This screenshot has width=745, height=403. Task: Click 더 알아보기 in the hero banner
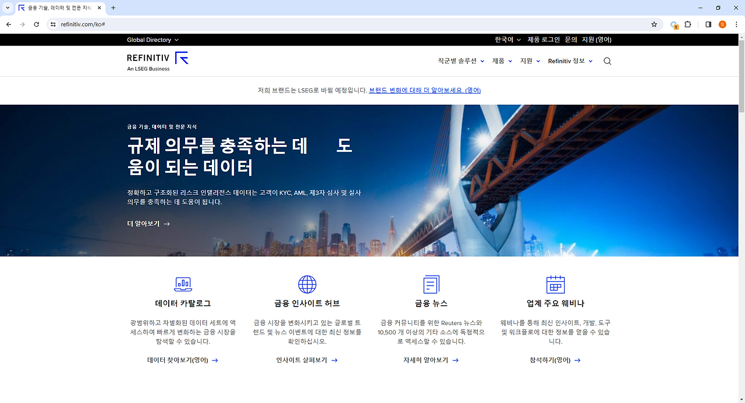148,223
